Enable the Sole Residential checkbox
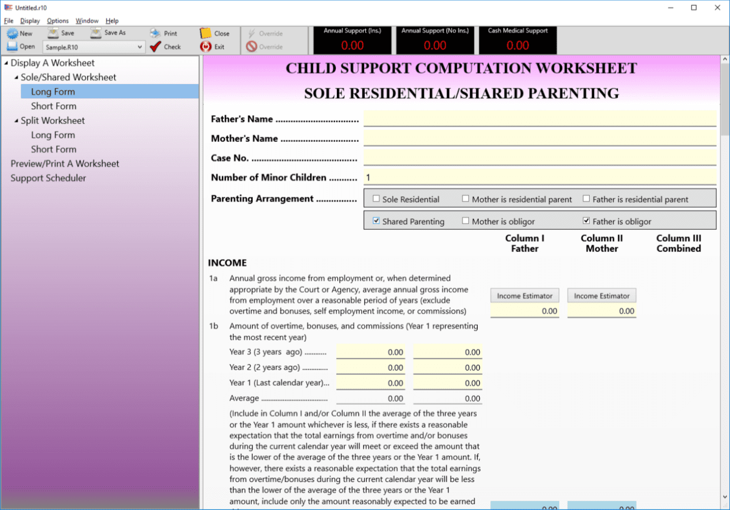The width and height of the screenshot is (730, 510). click(376, 199)
